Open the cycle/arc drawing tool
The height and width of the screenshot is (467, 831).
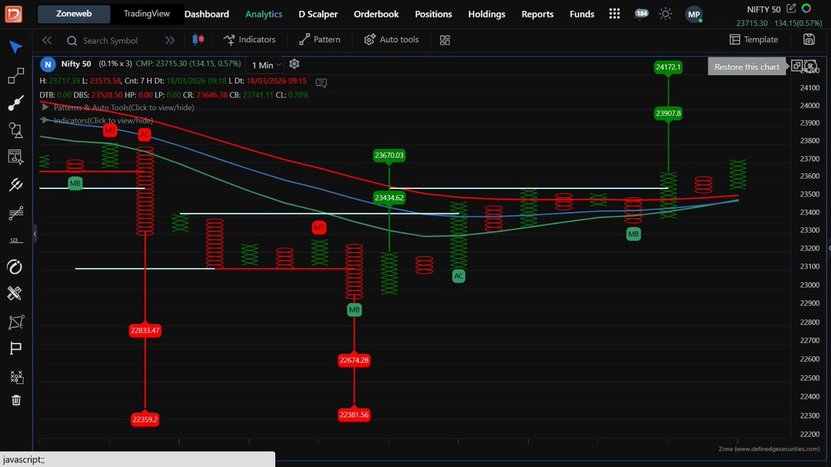point(15,266)
